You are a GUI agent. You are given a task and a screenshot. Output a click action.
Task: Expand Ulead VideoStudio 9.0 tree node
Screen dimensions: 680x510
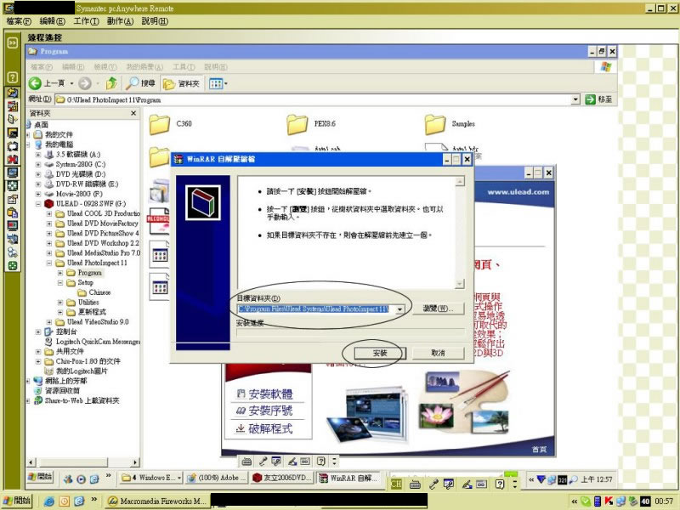[x=49, y=322]
